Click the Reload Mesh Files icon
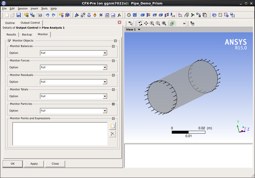 (x=61, y=15)
